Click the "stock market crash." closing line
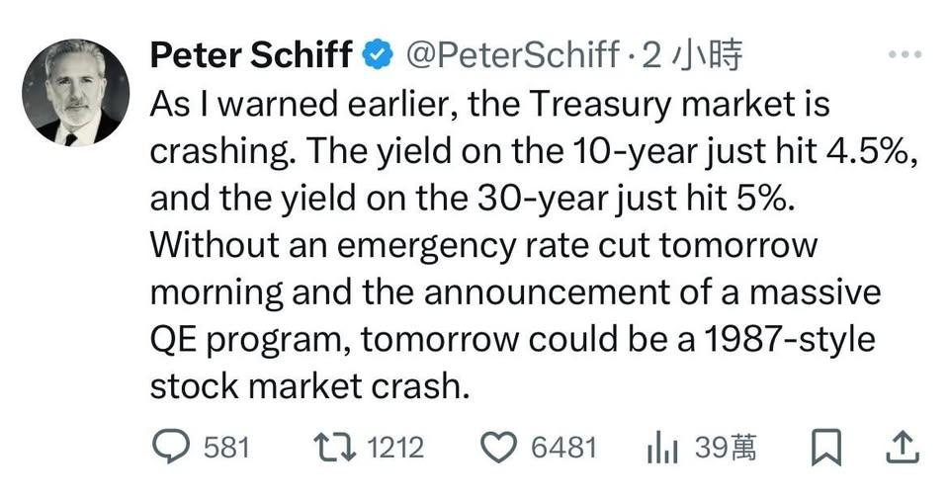Image resolution: width=949 pixels, height=498 pixels. pyautogui.click(x=307, y=386)
